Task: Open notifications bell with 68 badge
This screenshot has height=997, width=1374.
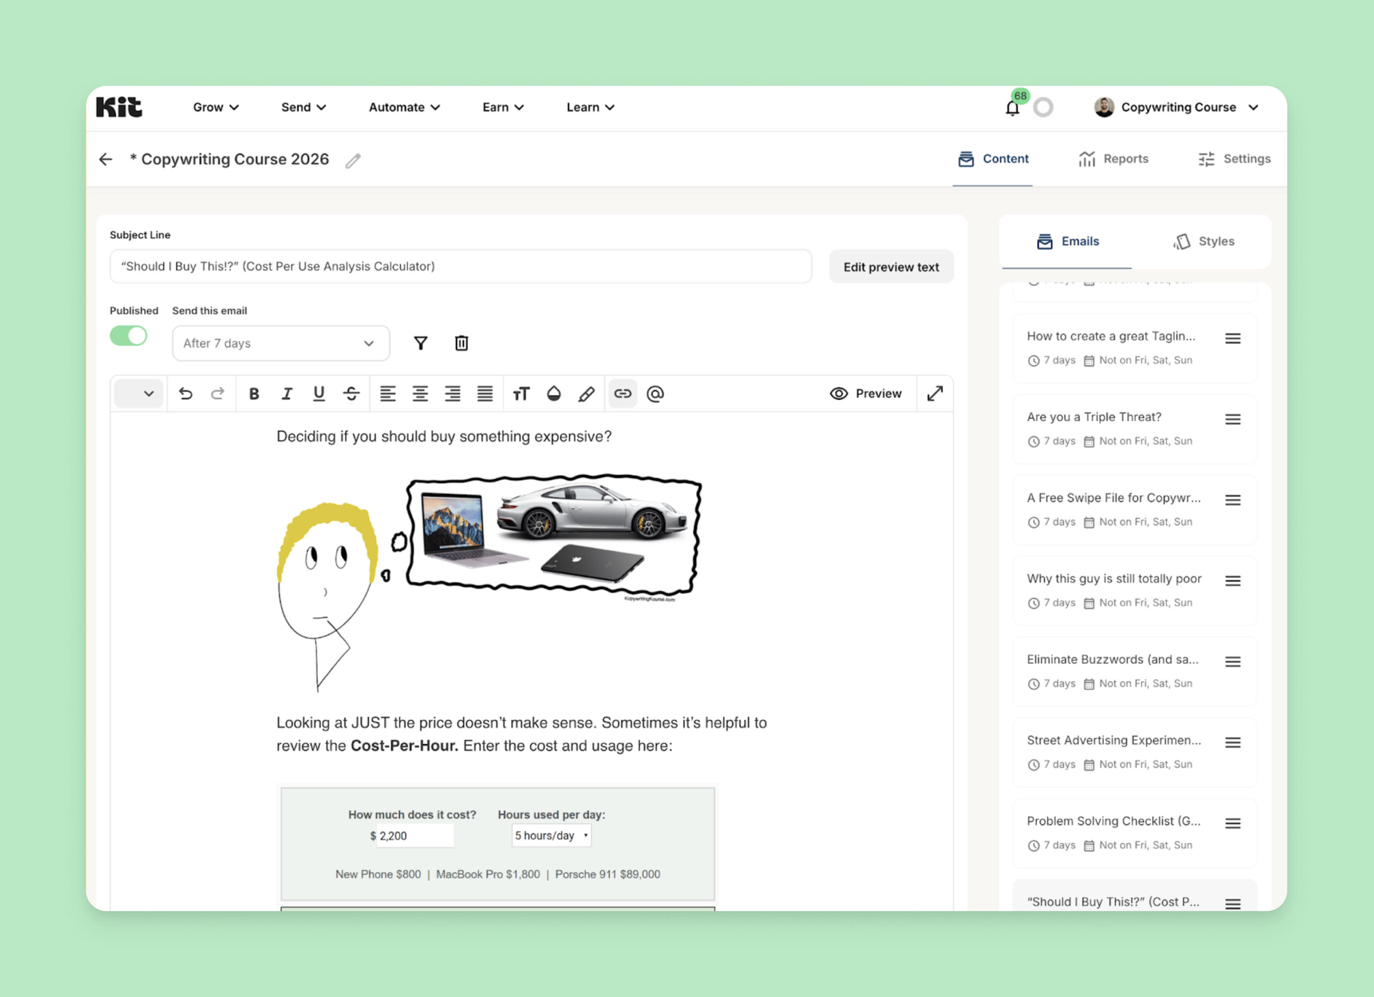Action: click(1012, 108)
